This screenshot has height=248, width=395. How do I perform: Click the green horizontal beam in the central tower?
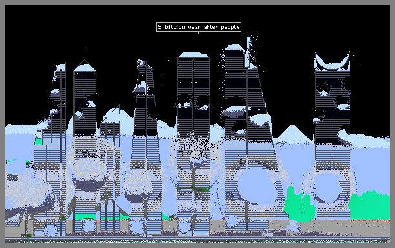click(194, 188)
